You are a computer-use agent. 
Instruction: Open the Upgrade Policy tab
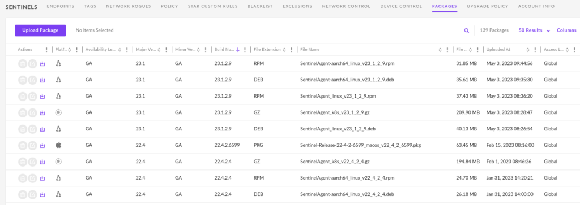(x=487, y=6)
